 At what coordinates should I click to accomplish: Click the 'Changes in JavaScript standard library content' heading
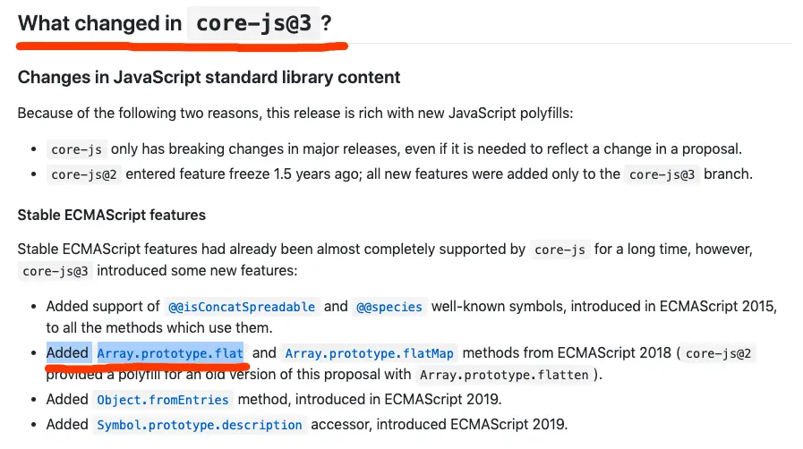(209, 77)
